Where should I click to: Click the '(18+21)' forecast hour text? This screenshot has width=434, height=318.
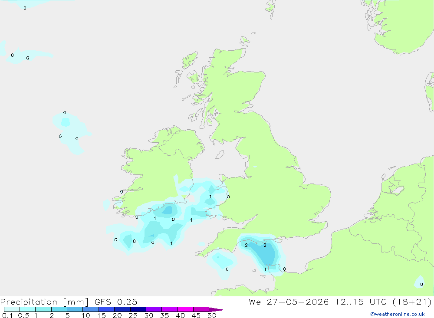[x=412, y=302]
